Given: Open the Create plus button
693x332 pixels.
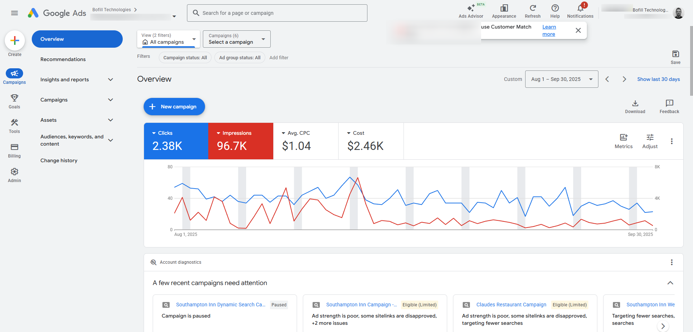Looking at the screenshot, I should (x=15, y=40).
